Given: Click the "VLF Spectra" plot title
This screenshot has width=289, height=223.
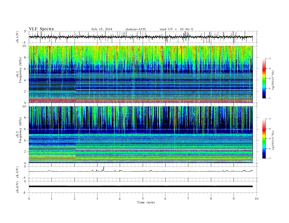Looking at the screenshot, I should point(41,29).
